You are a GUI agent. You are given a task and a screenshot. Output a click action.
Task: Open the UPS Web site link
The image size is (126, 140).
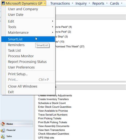tap(46, 138)
